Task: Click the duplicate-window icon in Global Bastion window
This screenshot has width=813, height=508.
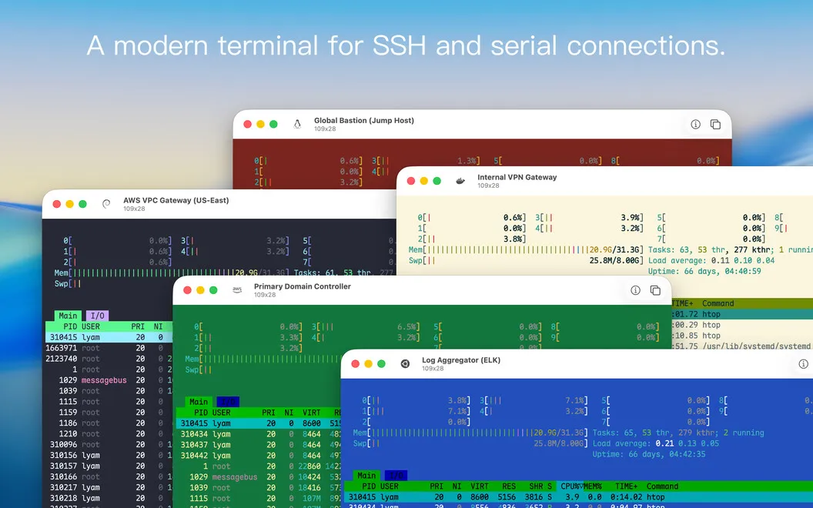Action: [715, 125]
